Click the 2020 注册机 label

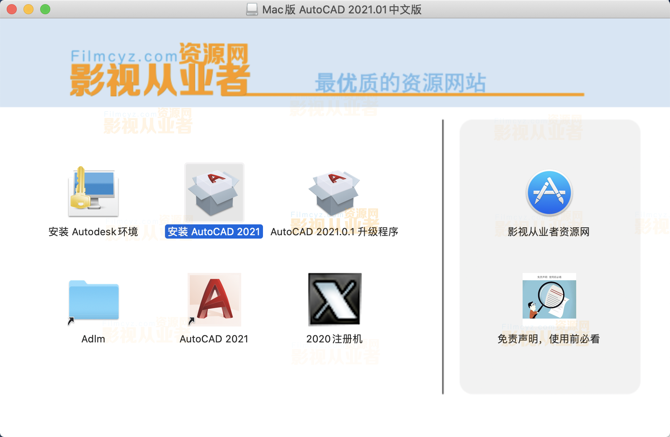point(335,339)
